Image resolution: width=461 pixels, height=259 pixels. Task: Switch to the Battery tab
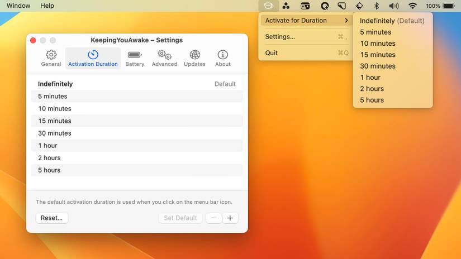pos(135,58)
